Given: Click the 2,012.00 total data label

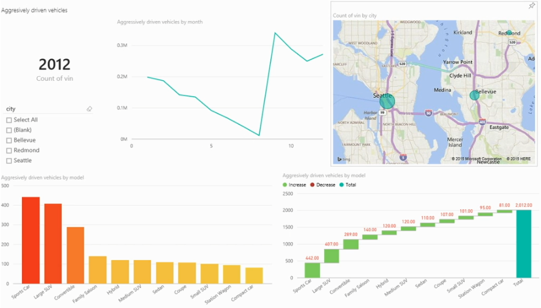Looking at the screenshot, I should (524, 205).
